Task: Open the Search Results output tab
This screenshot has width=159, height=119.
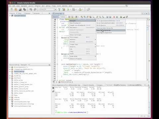Action: [89, 85]
